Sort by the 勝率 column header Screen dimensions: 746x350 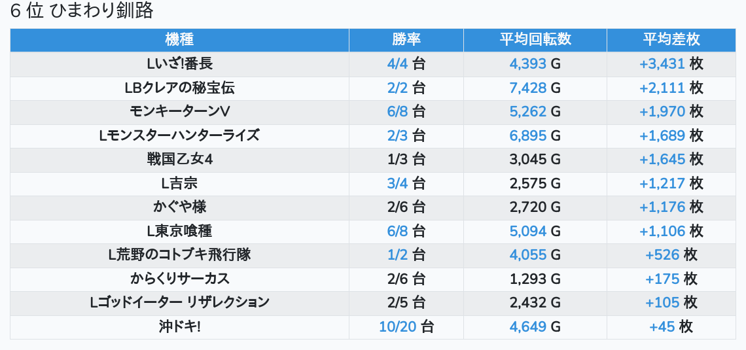406,39
